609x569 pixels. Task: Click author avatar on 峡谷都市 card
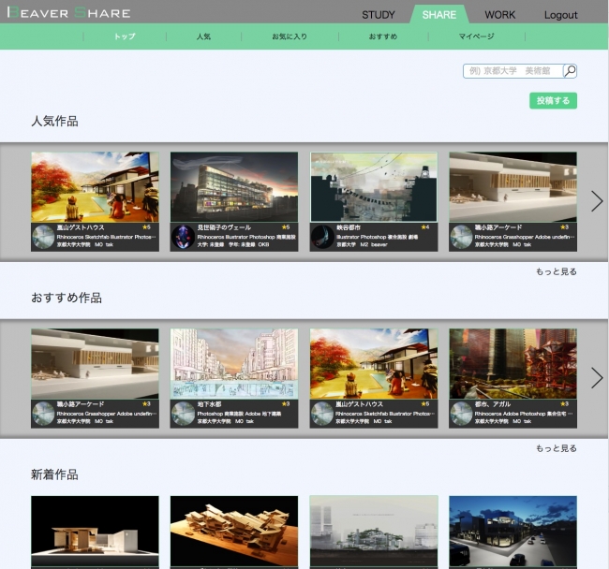321,237
